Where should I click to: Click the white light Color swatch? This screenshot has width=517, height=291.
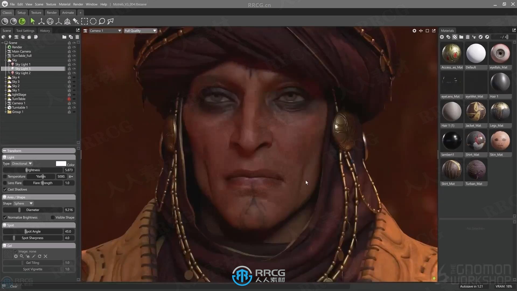(61, 164)
